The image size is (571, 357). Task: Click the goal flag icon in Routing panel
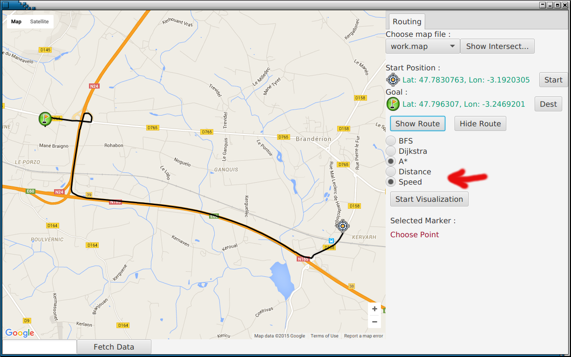(x=393, y=104)
